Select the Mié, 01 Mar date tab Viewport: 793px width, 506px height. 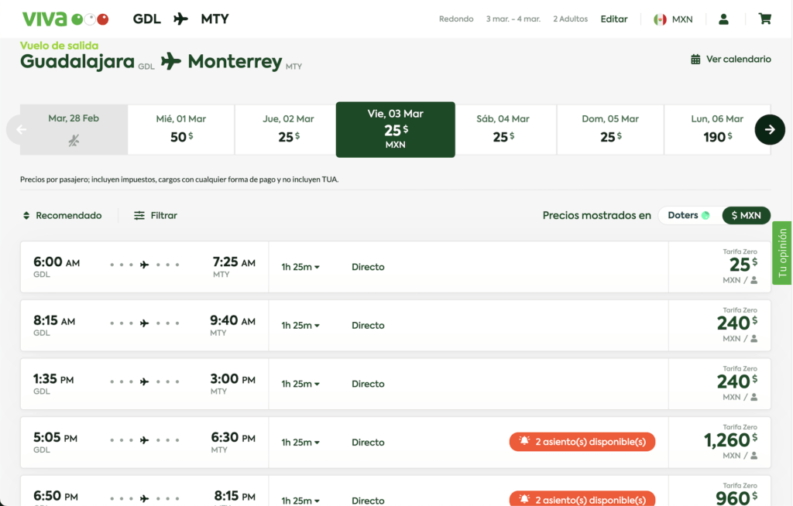coord(181,129)
